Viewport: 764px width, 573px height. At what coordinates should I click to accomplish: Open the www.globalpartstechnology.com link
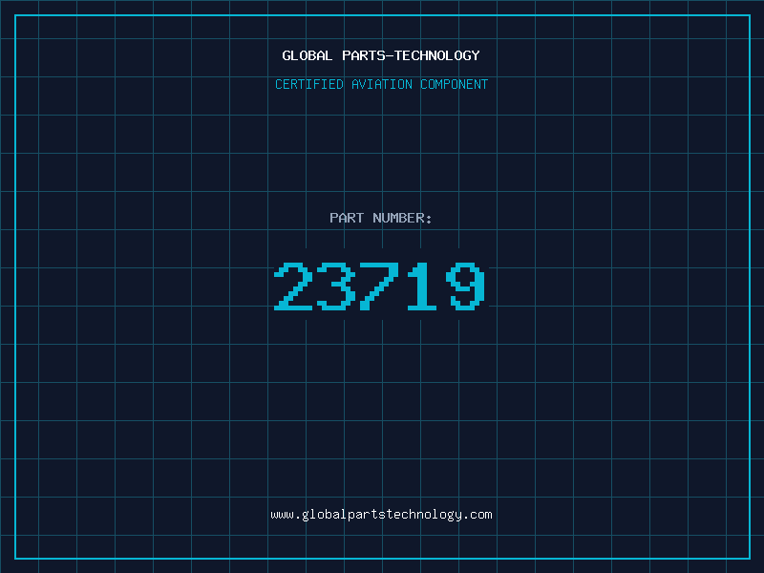click(x=381, y=515)
